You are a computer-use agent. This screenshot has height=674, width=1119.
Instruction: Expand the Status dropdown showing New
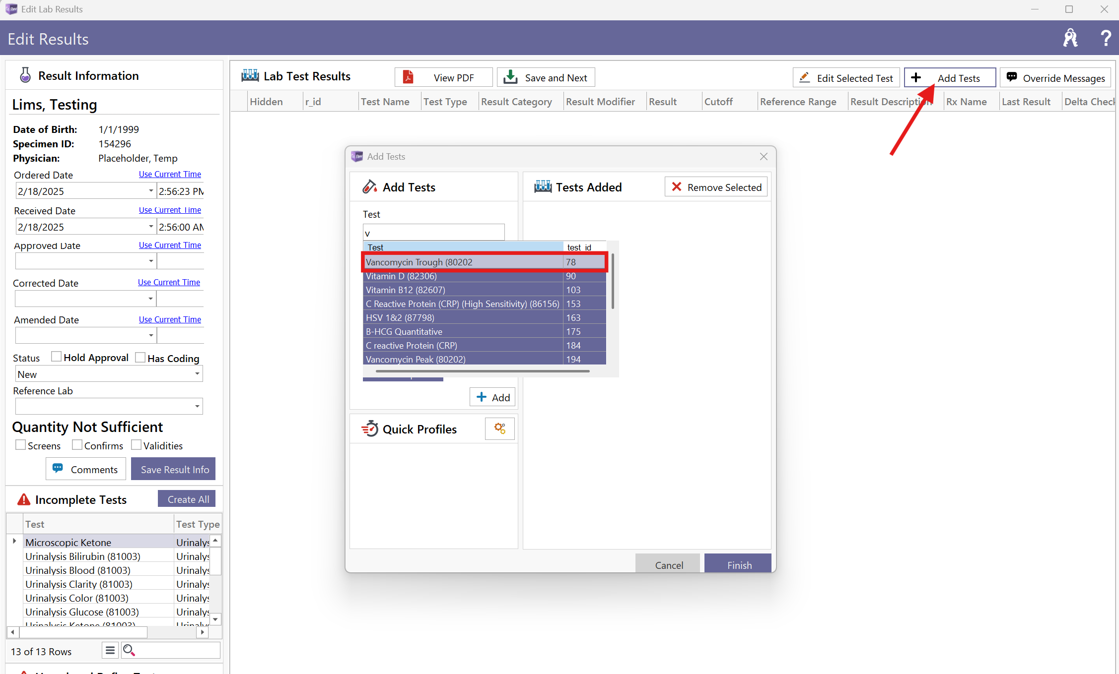pos(197,374)
